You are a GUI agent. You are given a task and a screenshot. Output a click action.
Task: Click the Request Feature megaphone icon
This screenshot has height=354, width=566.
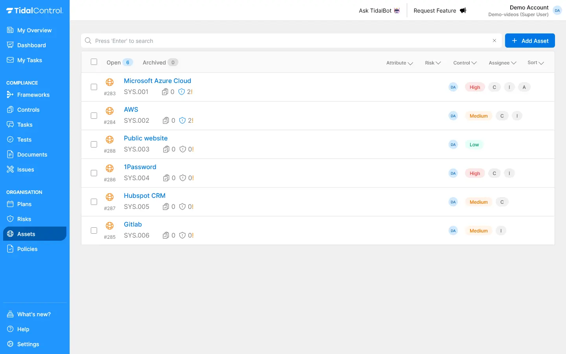(x=463, y=11)
